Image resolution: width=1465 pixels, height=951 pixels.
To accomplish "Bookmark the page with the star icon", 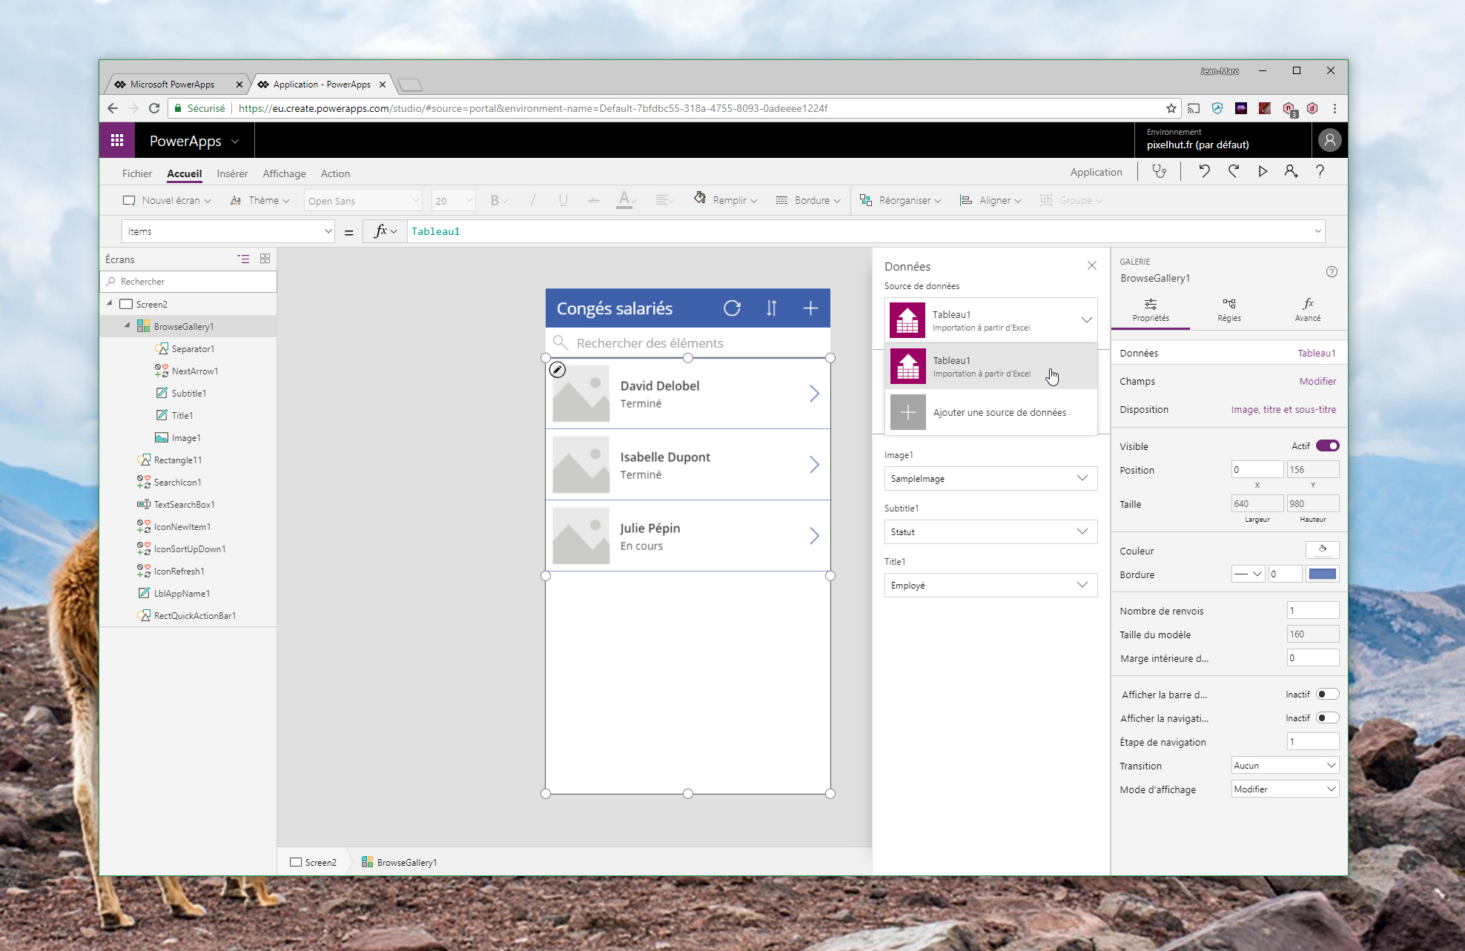I will pyautogui.click(x=1171, y=108).
